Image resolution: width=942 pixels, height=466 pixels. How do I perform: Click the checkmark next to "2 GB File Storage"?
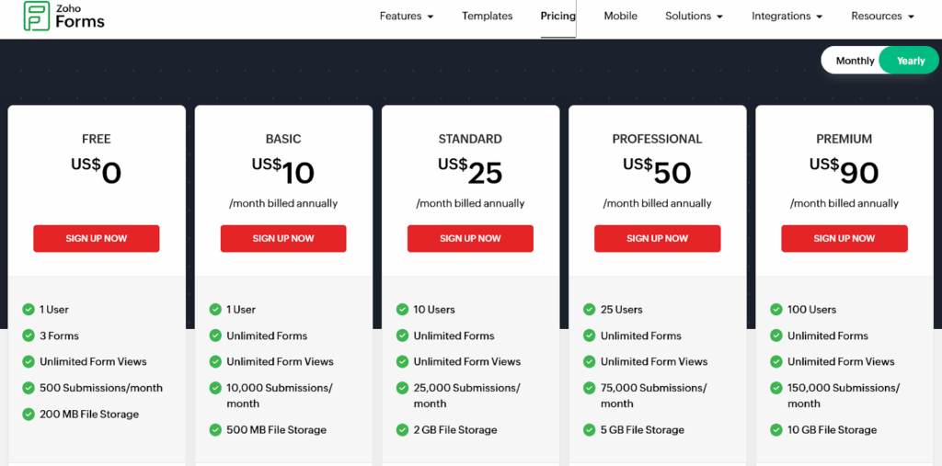tap(402, 430)
